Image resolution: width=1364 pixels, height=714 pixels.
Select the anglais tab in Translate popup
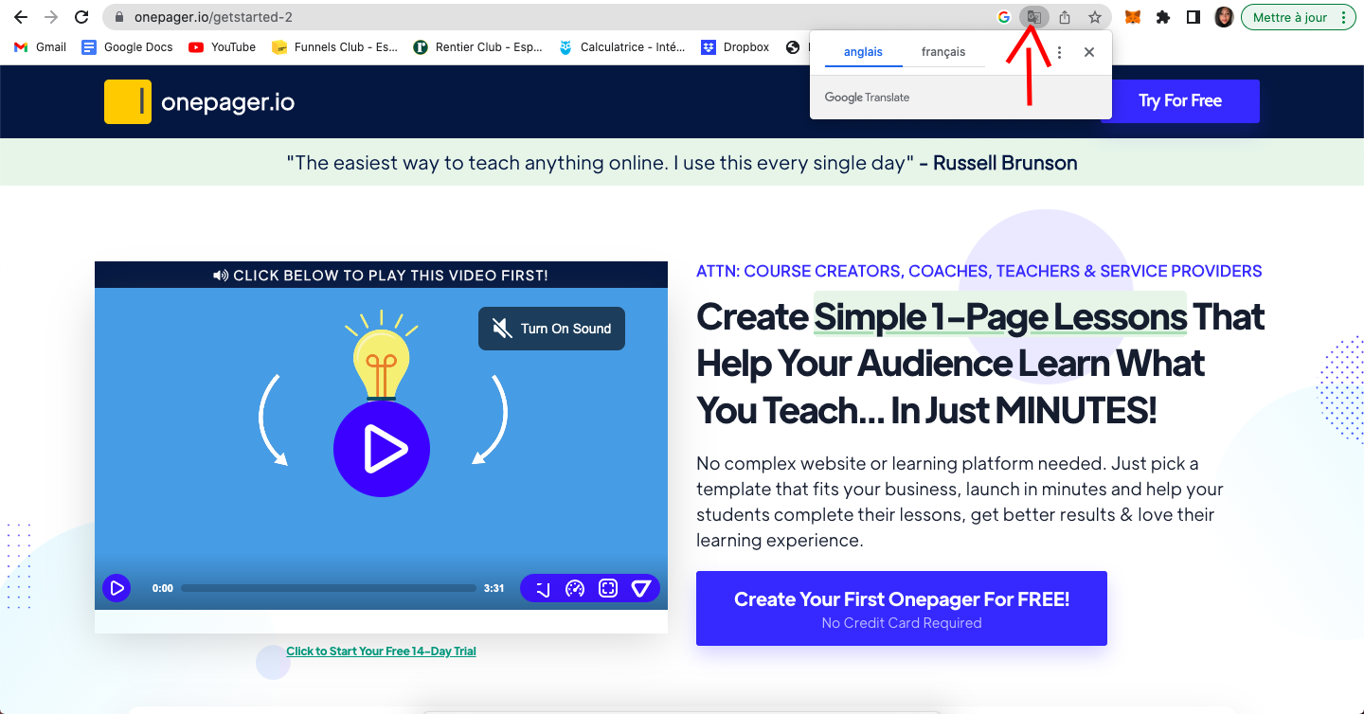tap(863, 52)
